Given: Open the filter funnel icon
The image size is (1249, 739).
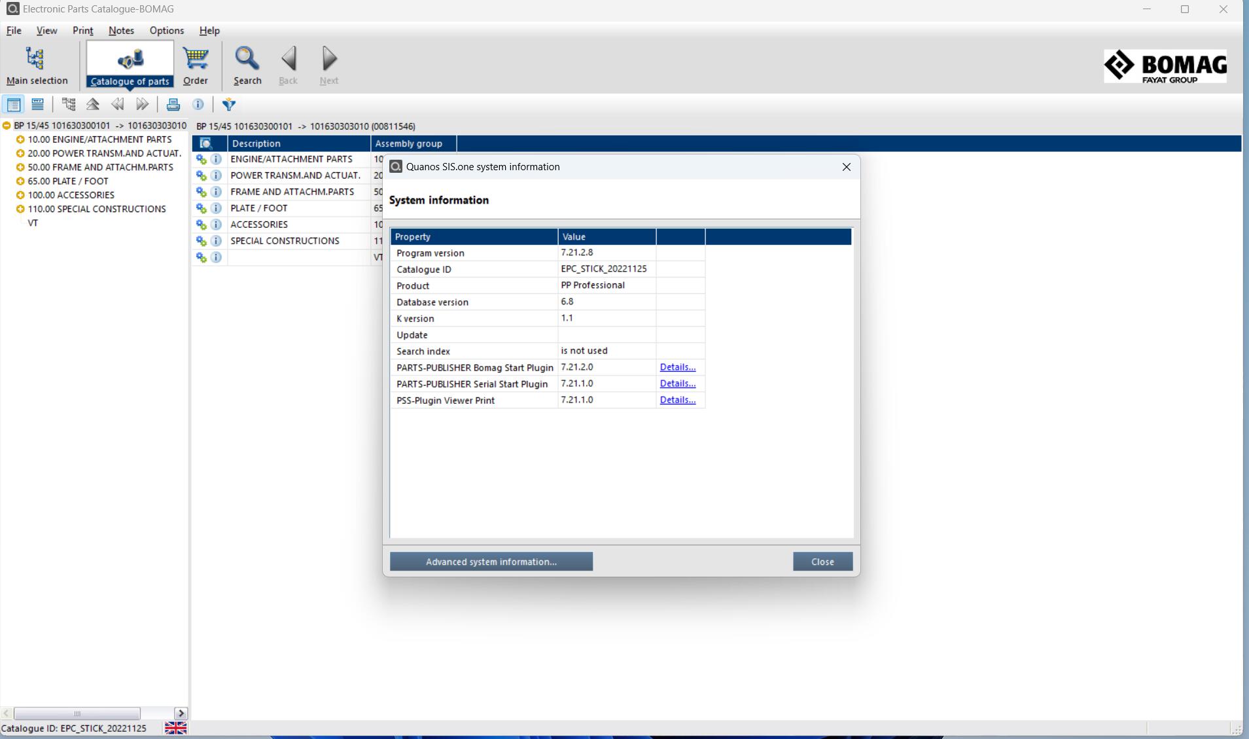Looking at the screenshot, I should [x=228, y=104].
